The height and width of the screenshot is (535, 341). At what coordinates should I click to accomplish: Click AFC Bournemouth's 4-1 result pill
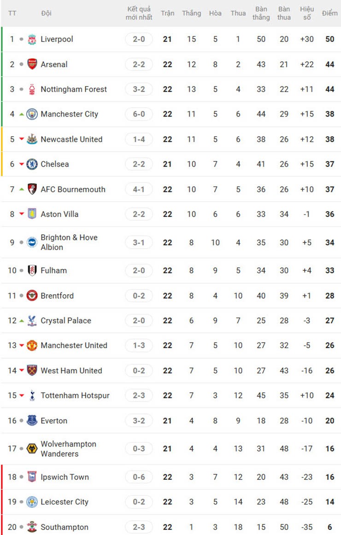139,189
